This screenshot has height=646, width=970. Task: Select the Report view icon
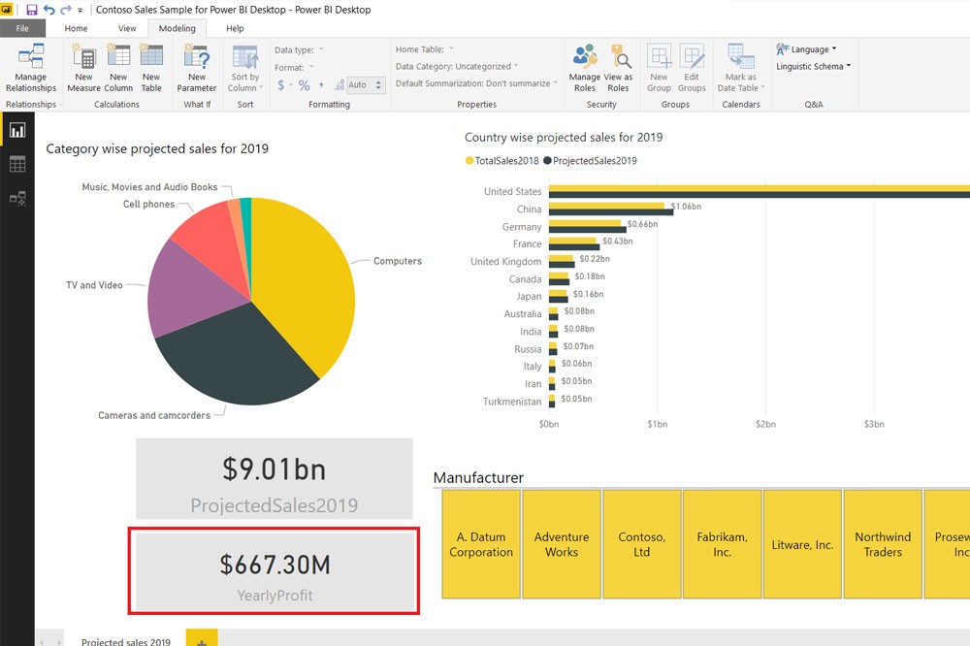point(16,128)
